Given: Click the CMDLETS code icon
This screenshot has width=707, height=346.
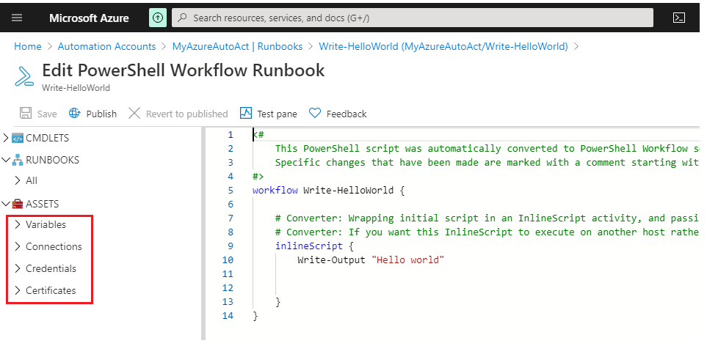Looking at the screenshot, I should 17,138.
